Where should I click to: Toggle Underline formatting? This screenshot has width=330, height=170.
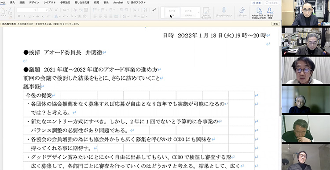29,16
